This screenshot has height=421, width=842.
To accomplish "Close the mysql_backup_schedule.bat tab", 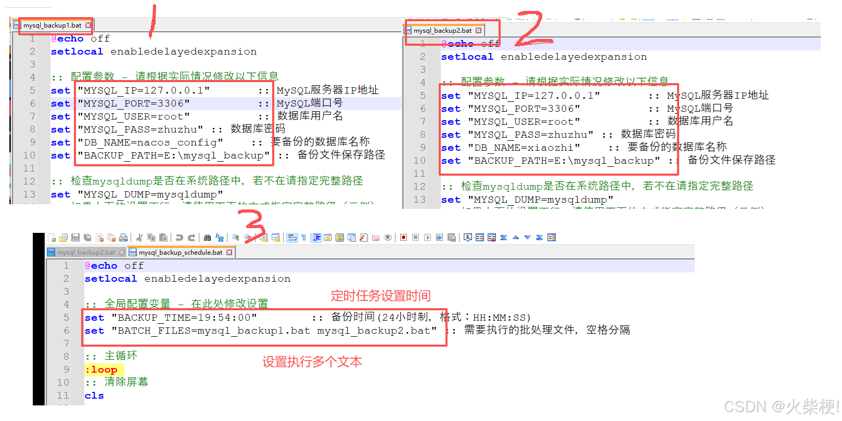I will (x=228, y=252).
